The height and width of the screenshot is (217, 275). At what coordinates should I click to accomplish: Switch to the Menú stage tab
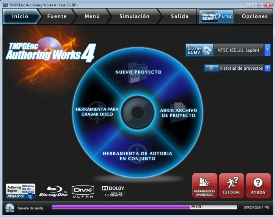click(92, 16)
